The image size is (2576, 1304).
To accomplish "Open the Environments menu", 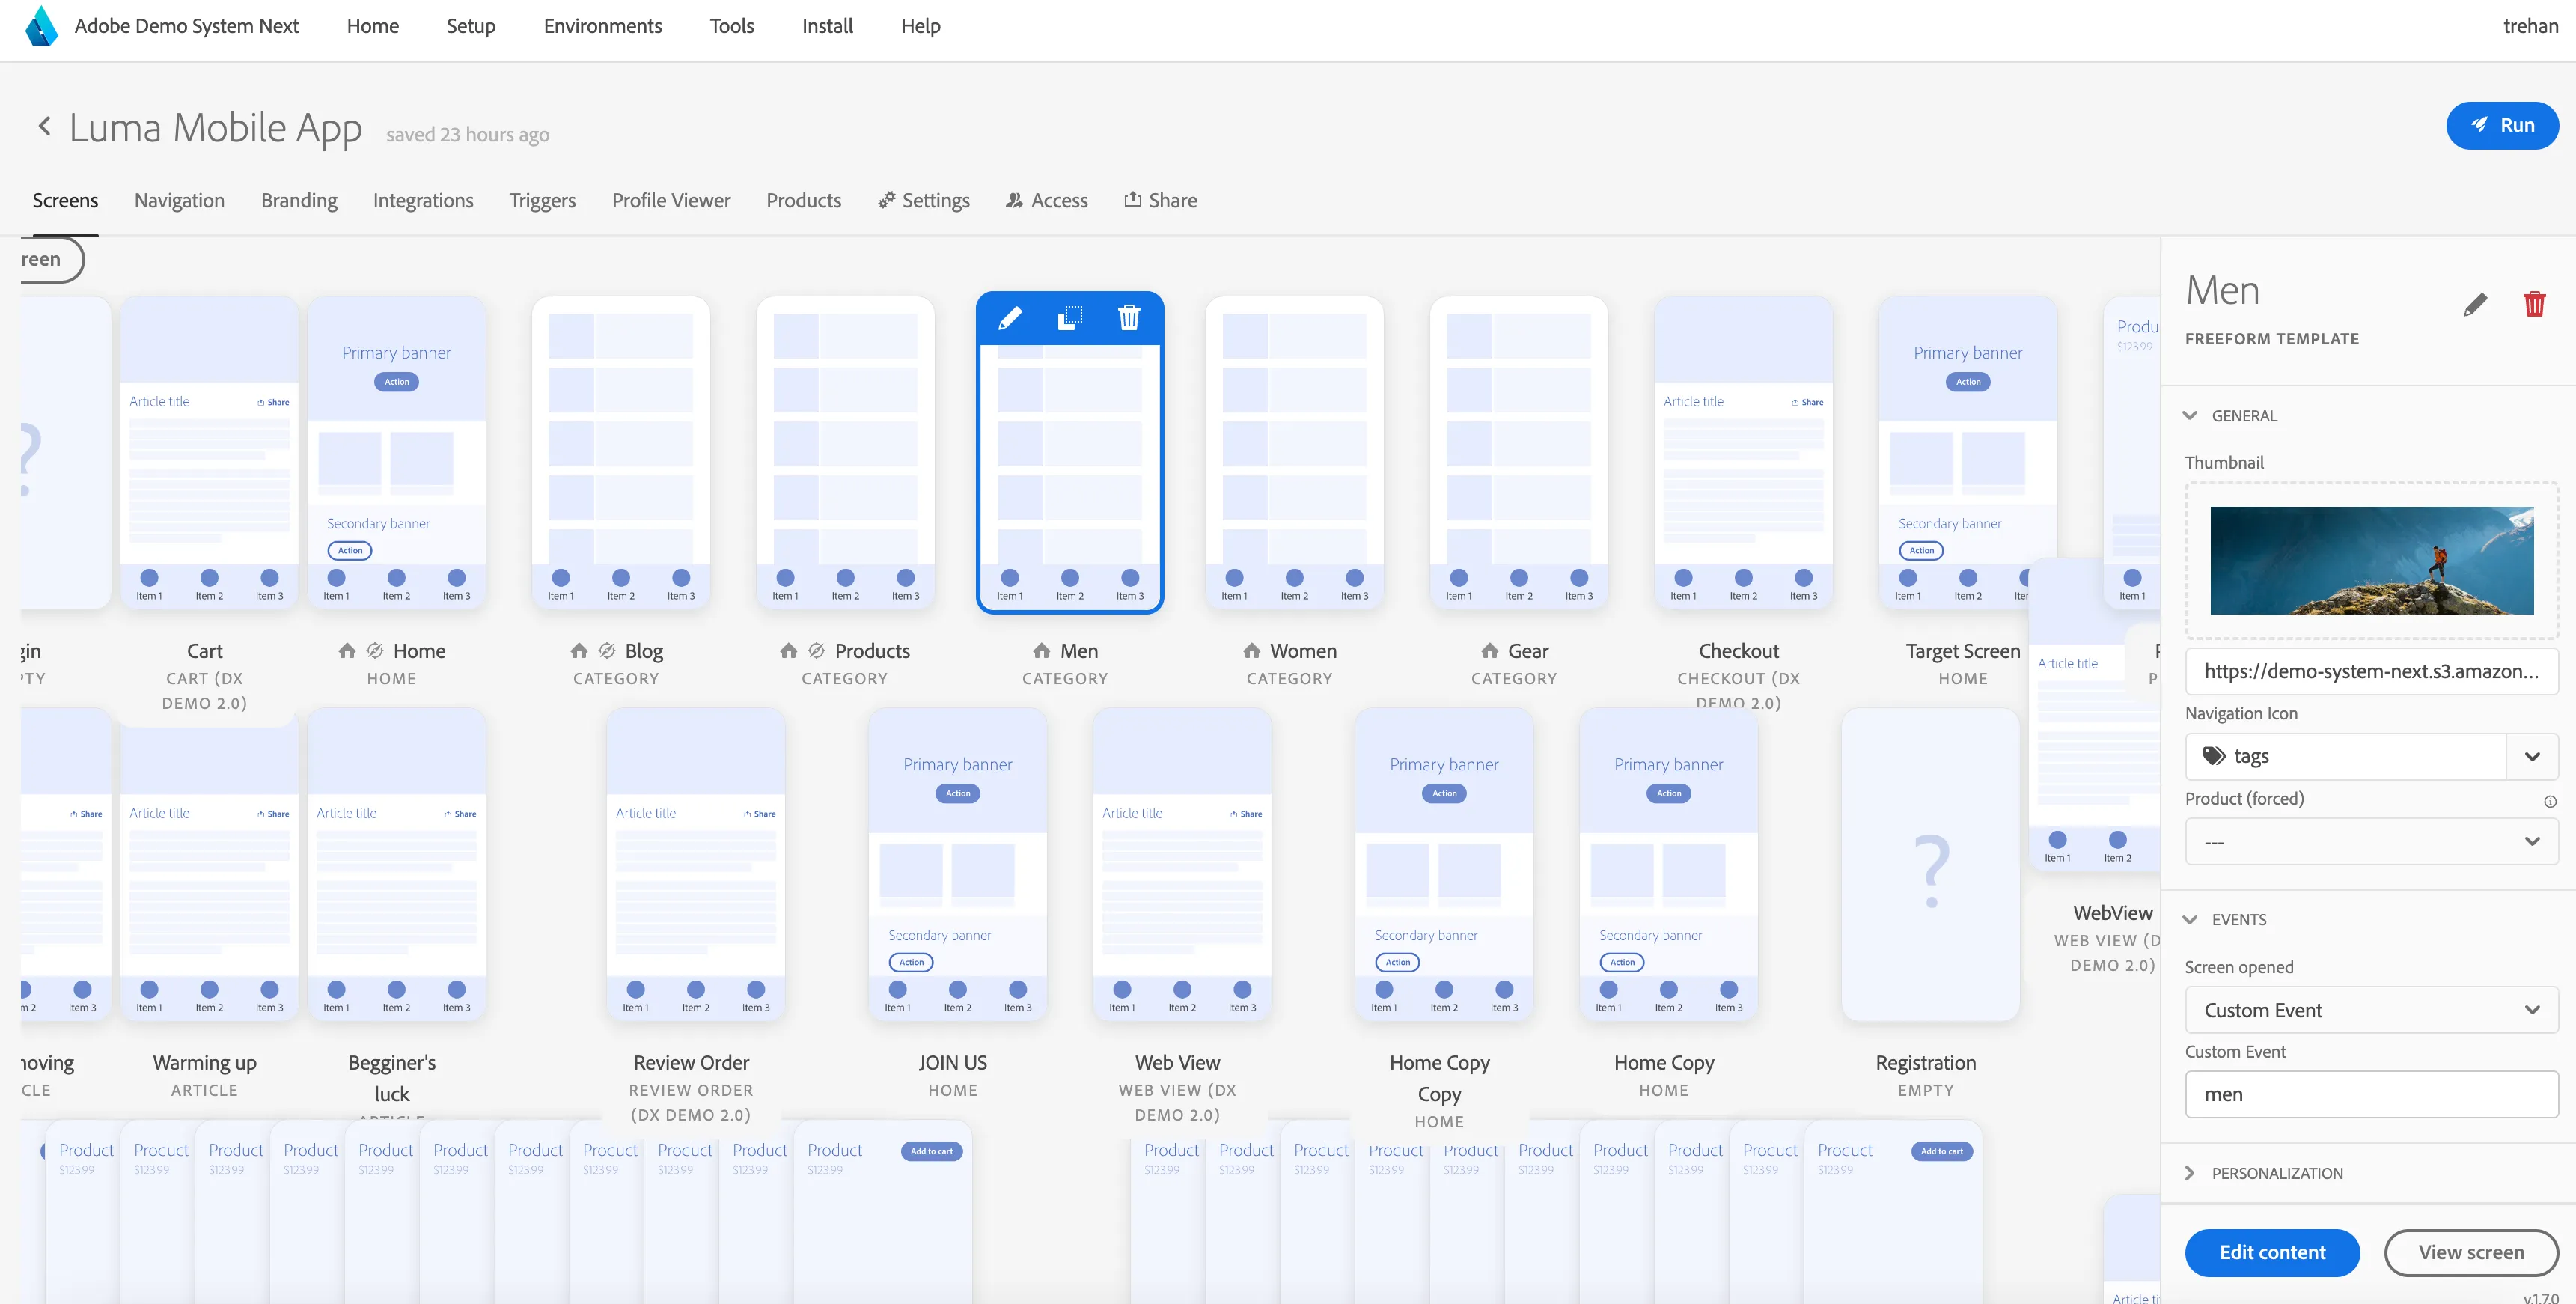I will [602, 26].
